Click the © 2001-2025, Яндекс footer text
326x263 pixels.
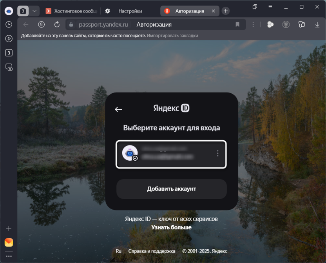tap(205, 251)
